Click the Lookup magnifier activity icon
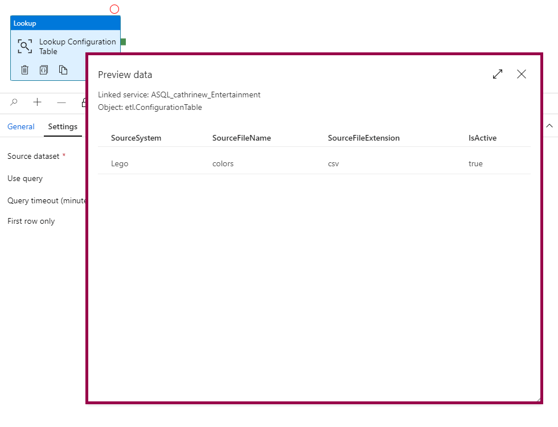Screen dimensions: 558x427 point(24,47)
